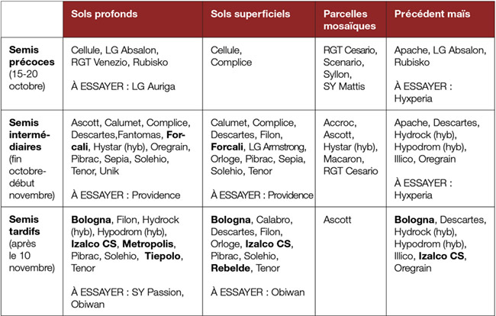496x316 pixels.
Task: Click "SY Mattis" in mosaic plots cell
Action: [344, 86]
